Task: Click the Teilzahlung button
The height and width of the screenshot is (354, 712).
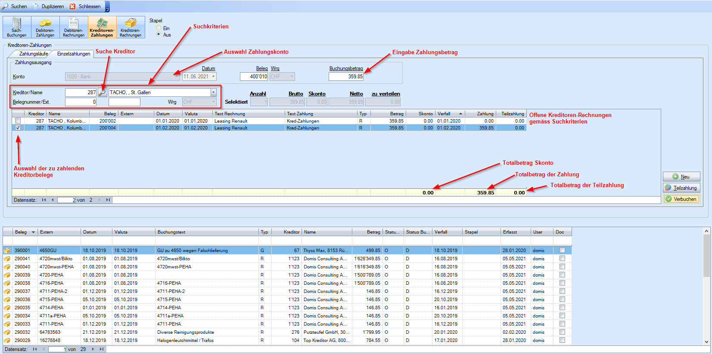Action: point(681,188)
